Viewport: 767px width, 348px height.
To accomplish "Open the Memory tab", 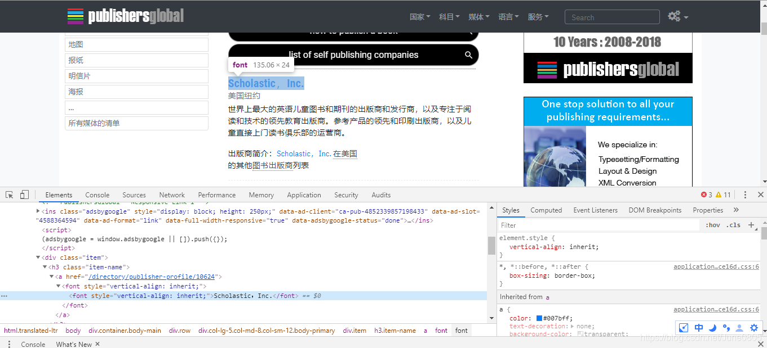I will [x=261, y=195].
